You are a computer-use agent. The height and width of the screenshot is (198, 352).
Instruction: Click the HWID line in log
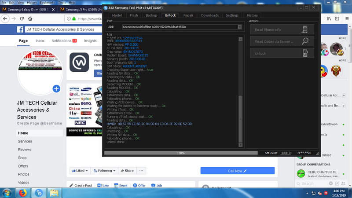click(149, 124)
